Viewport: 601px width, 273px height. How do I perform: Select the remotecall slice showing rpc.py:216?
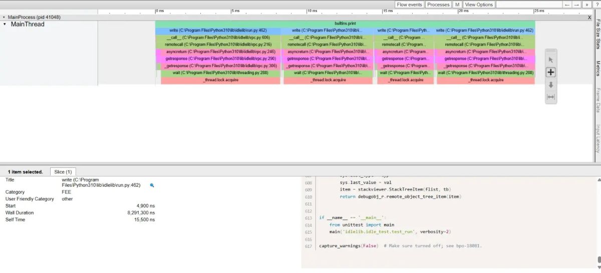(x=218, y=45)
